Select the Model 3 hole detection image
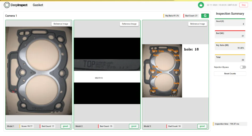Screen dimensions: 252x136 click(162, 71)
